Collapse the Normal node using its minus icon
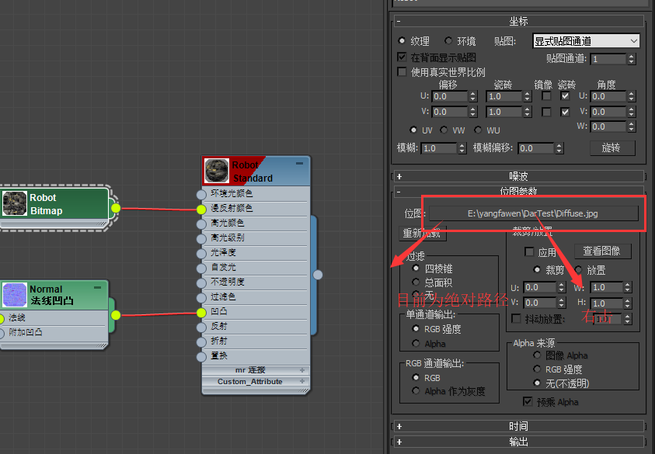Image resolution: width=655 pixels, height=454 pixels. (97, 287)
